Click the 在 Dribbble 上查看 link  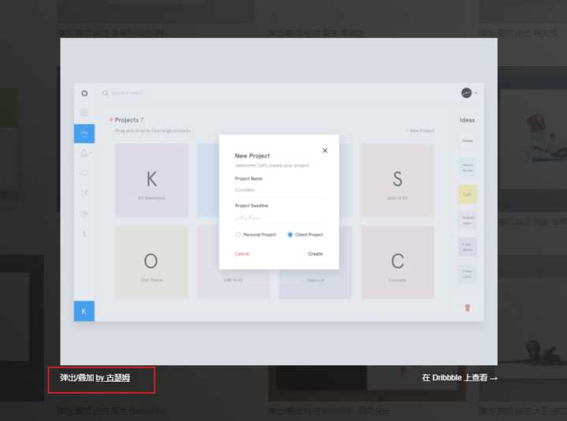460,378
